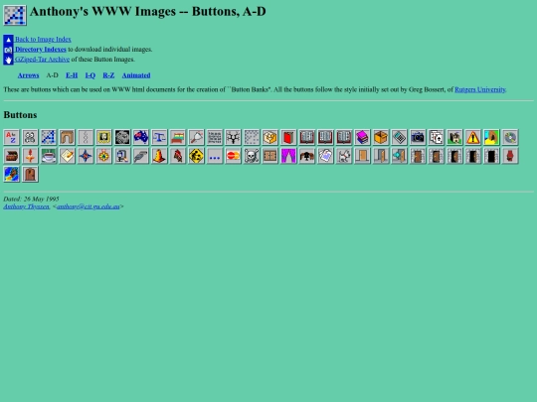Go to the Arrows section
537x402 pixels.
[x=29, y=75]
